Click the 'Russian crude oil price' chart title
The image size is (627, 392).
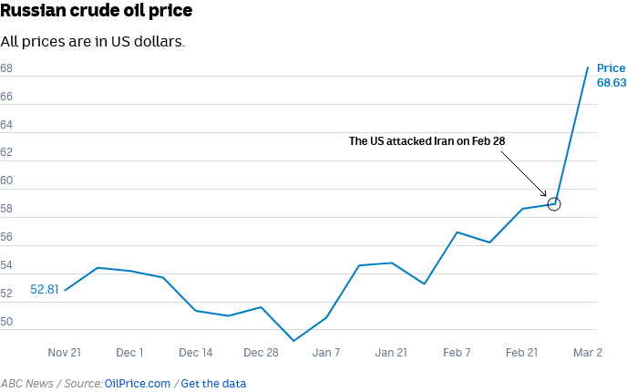point(96,13)
